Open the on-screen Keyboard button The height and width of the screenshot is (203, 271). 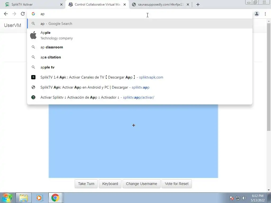pyautogui.click(x=110, y=184)
